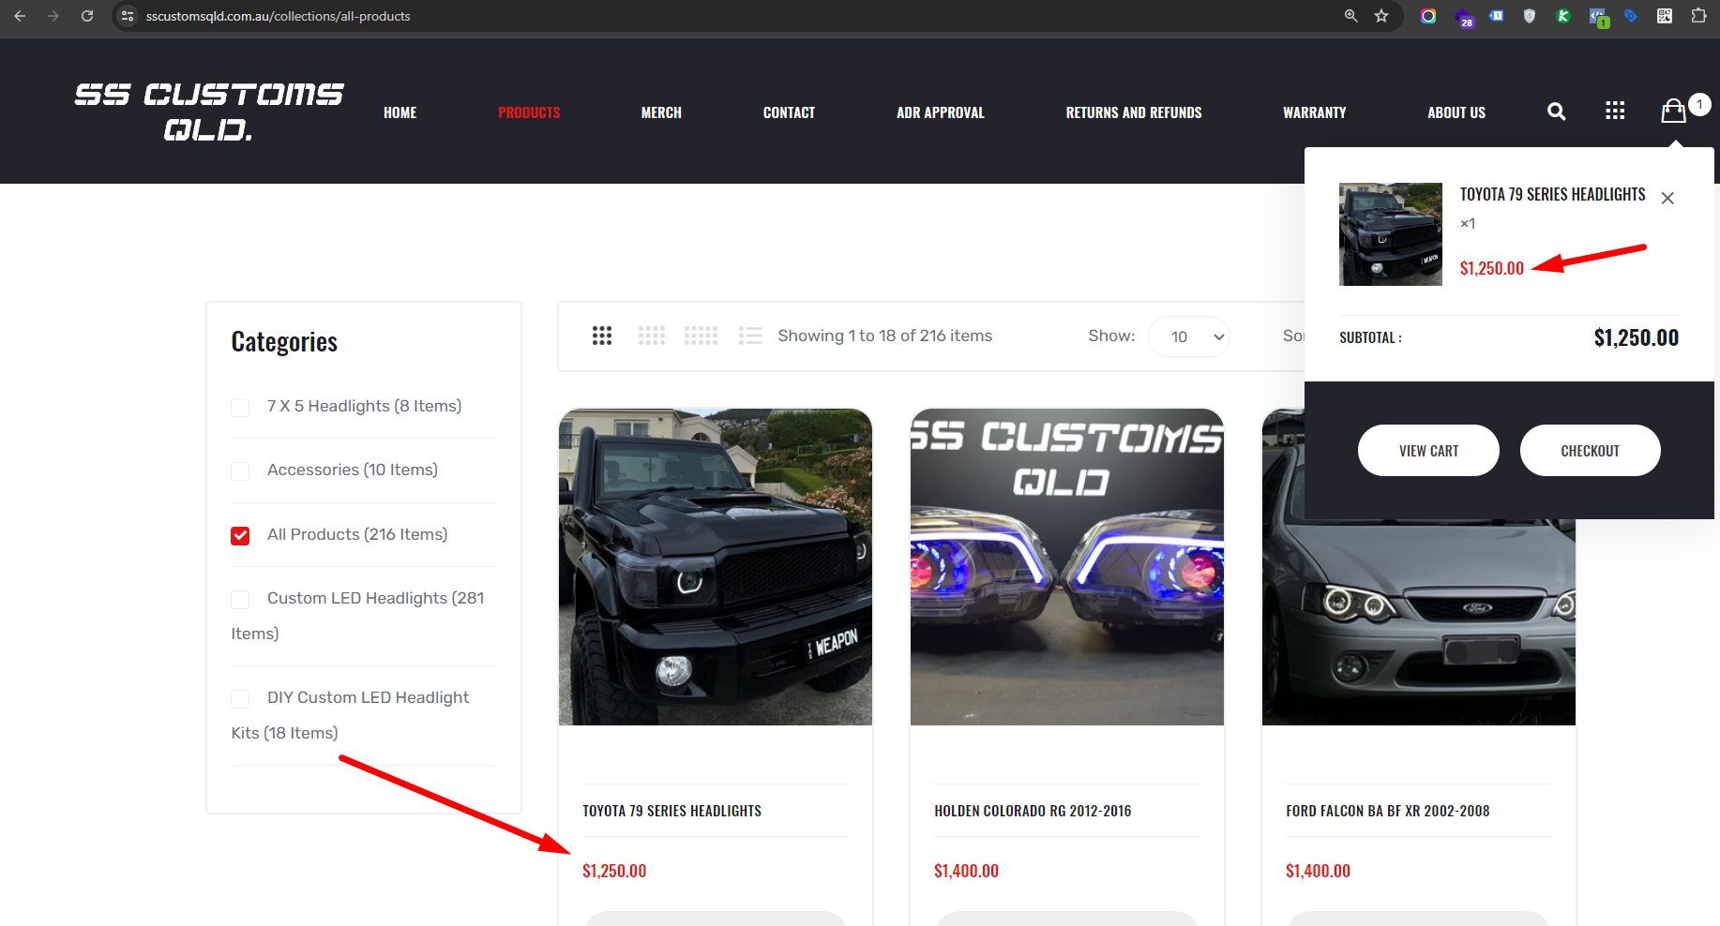Open the ABOUT US menu item

coord(1456,112)
